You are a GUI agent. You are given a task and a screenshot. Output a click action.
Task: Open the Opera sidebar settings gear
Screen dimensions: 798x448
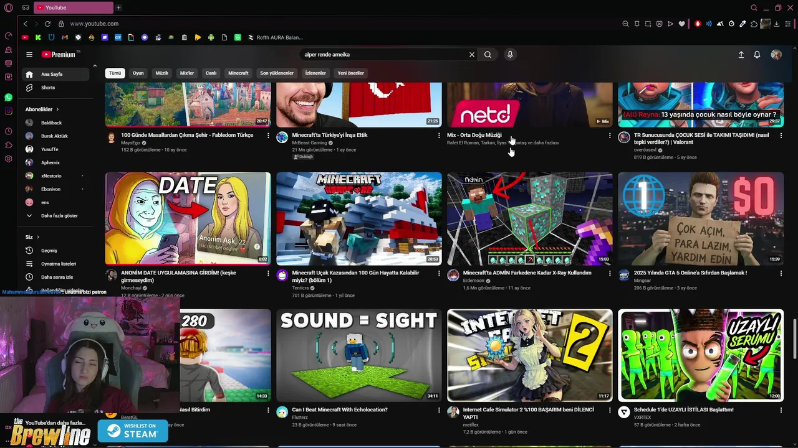click(x=8, y=159)
